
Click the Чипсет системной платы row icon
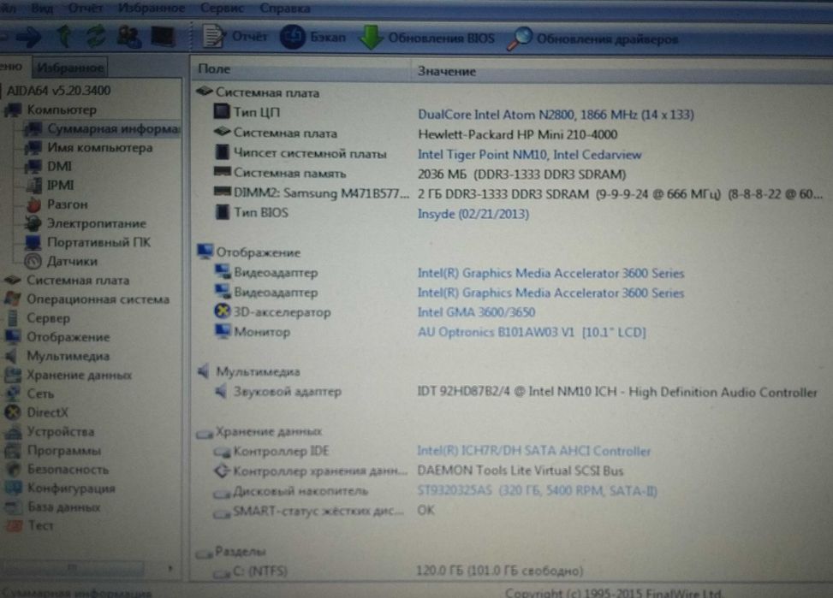pyautogui.click(x=222, y=152)
